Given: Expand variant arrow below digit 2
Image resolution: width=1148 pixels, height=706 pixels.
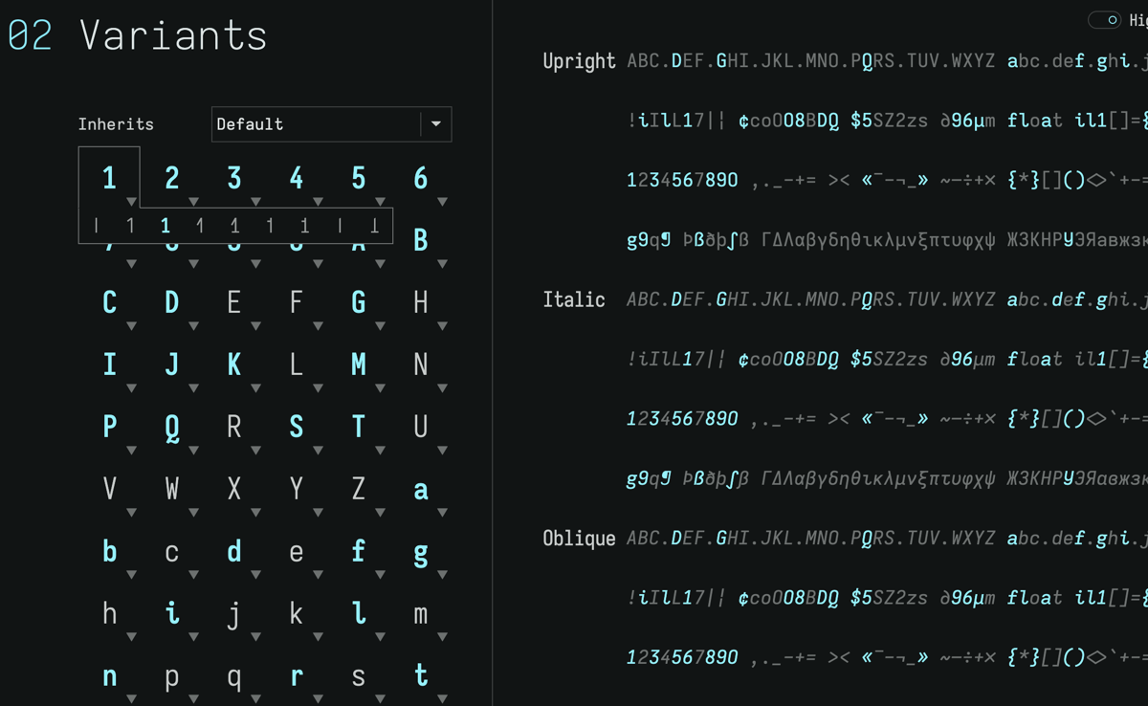Looking at the screenshot, I should tap(193, 202).
